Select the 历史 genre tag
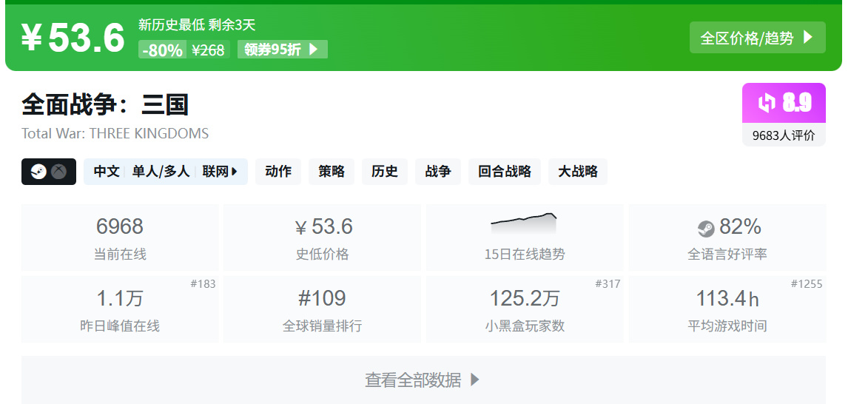 click(385, 172)
